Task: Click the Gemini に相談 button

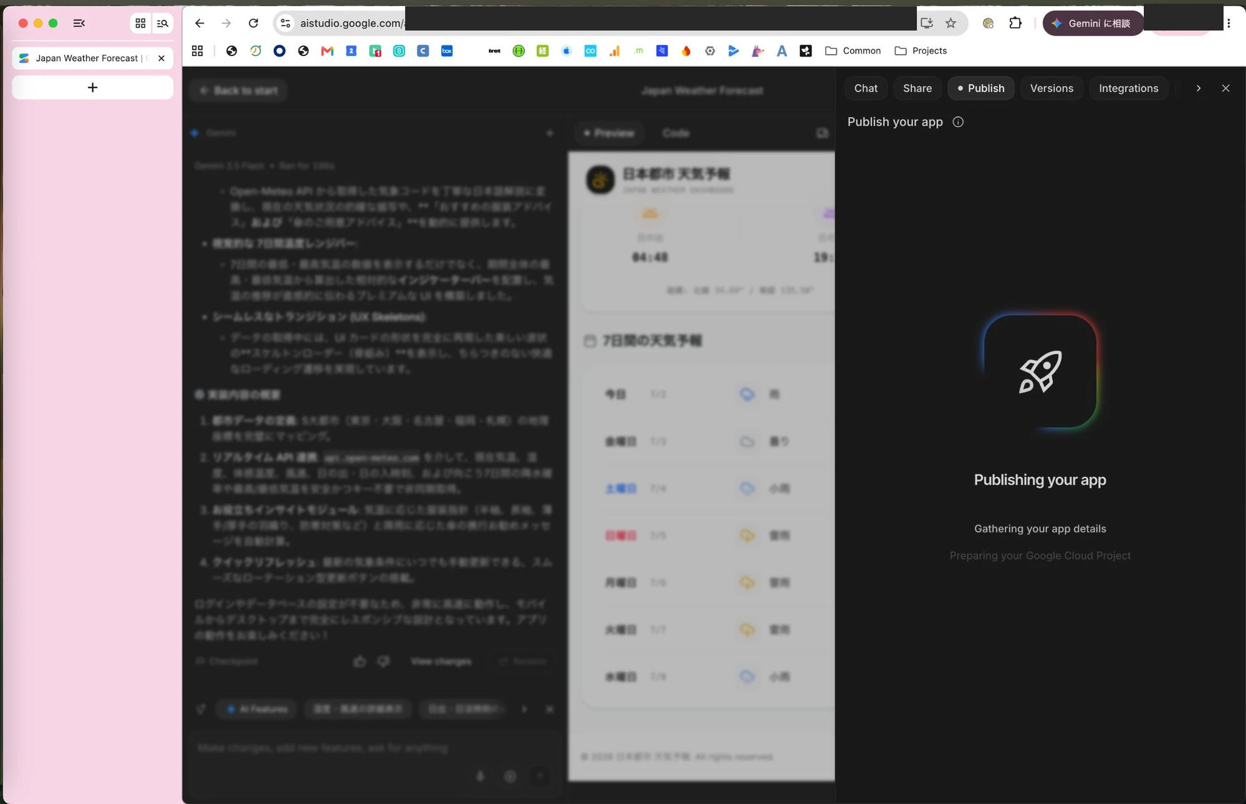Action: pyautogui.click(x=1093, y=23)
